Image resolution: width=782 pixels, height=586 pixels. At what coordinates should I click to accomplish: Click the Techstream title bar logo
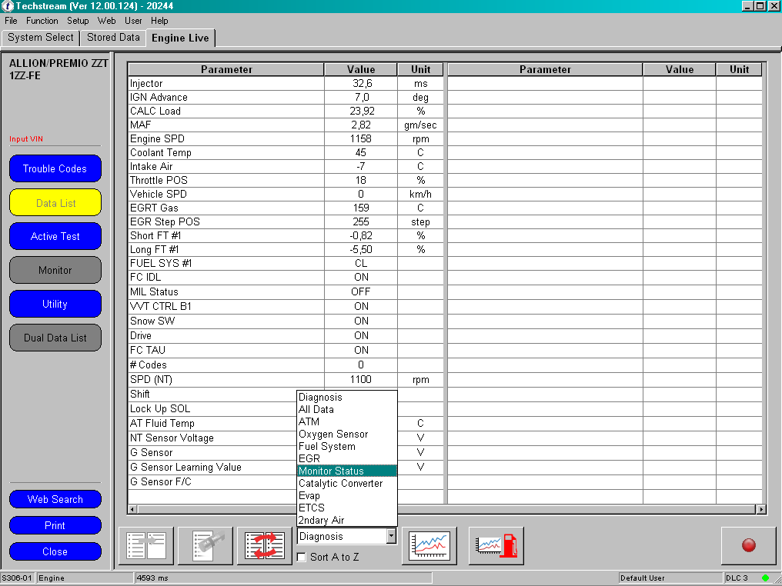pos(8,6)
